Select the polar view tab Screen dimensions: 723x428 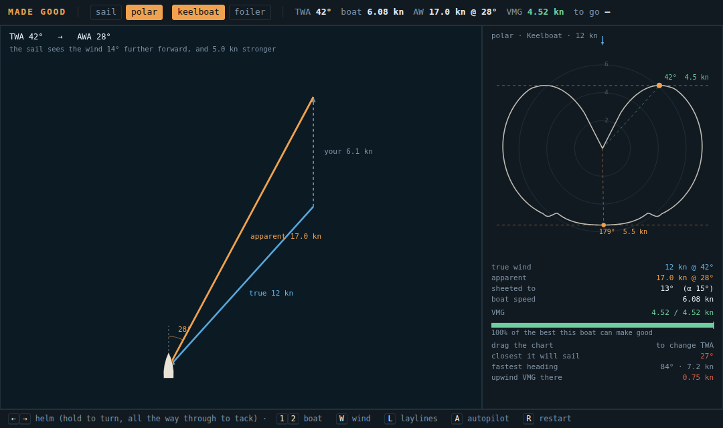pos(145,12)
